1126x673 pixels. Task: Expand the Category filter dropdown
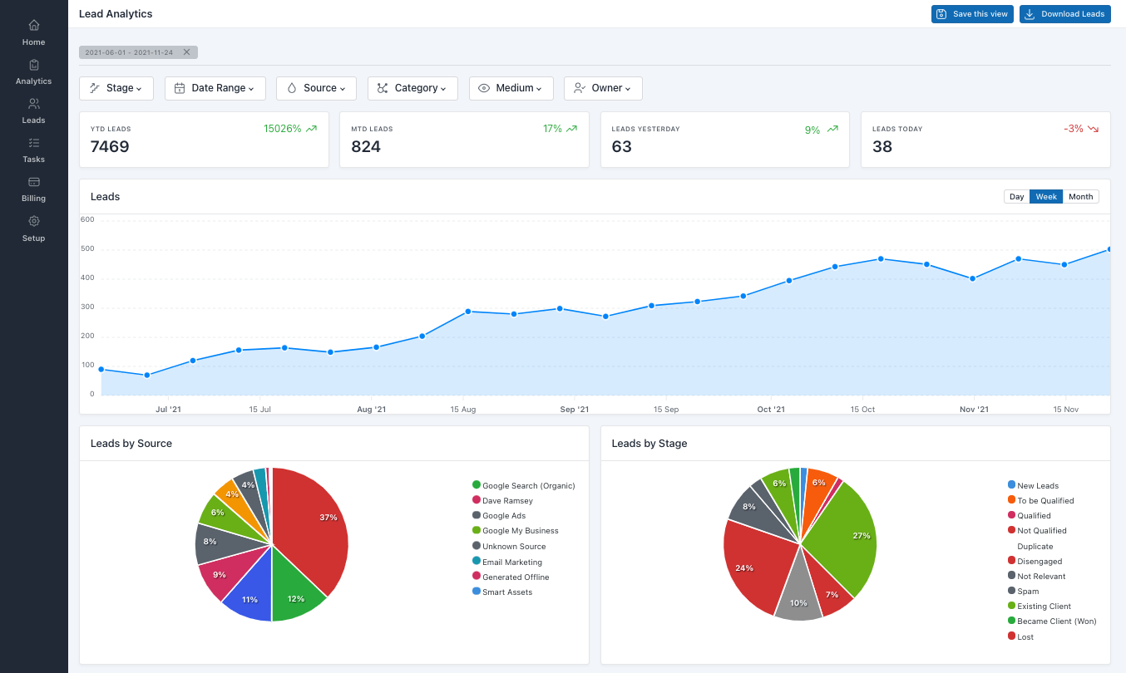point(412,88)
